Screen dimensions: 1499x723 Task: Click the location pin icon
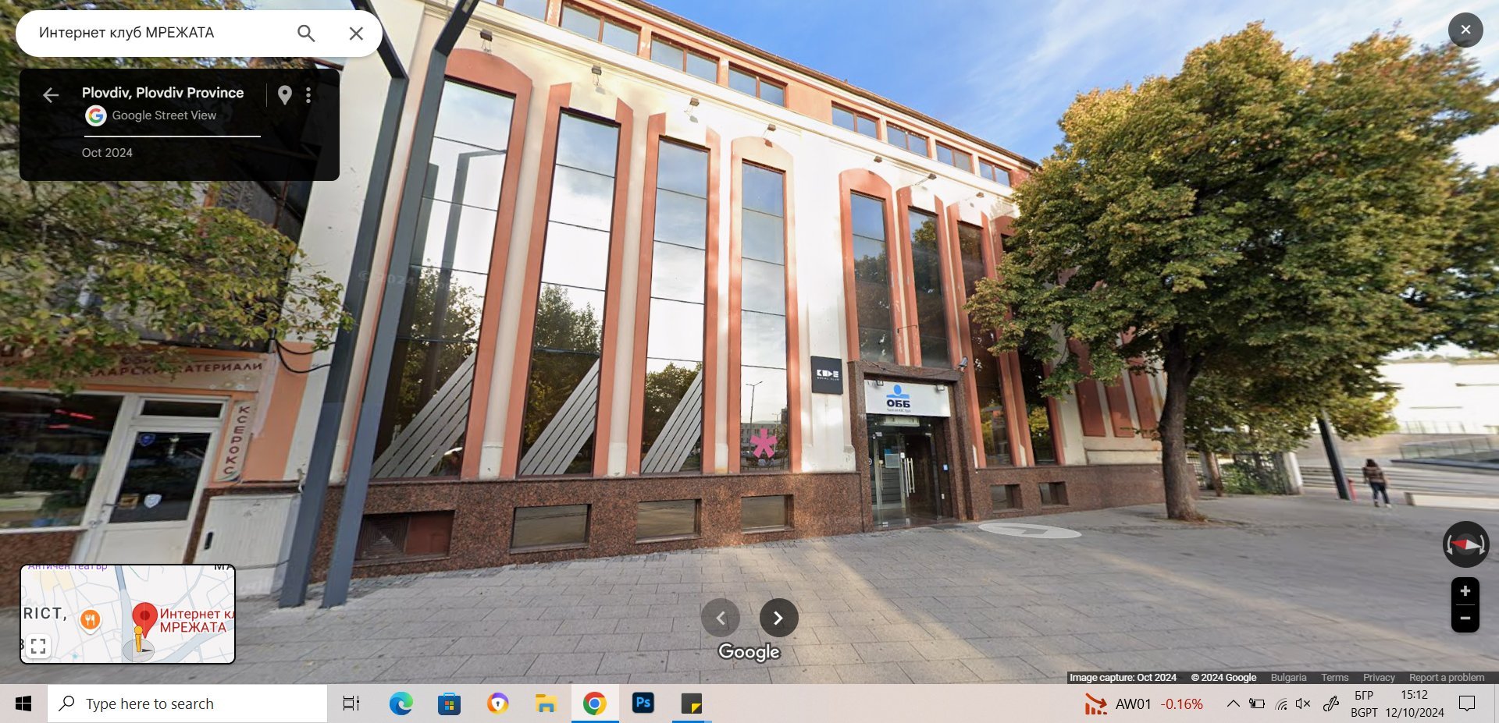285,95
